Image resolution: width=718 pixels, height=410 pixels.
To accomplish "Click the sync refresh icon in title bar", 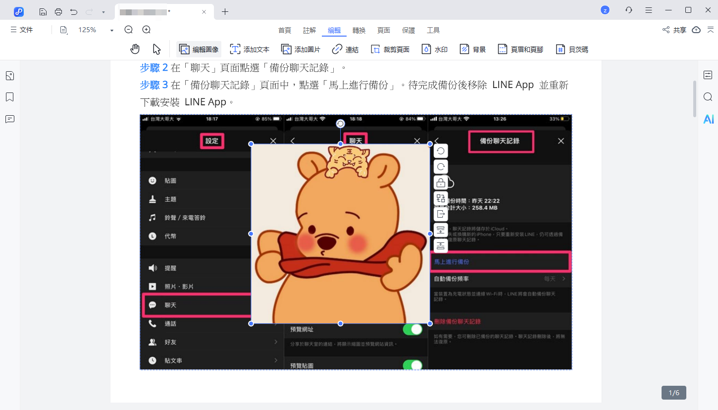I will [x=629, y=10].
